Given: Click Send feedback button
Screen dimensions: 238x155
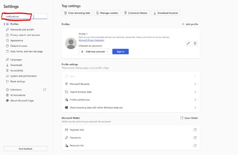Looking at the screenshot, I should (25, 149).
